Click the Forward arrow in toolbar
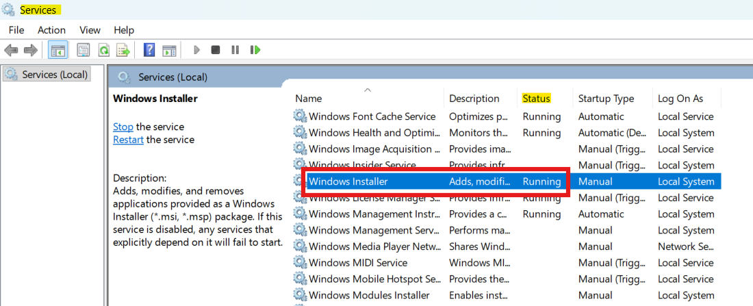The height and width of the screenshot is (306, 753). [x=30, y=50]
